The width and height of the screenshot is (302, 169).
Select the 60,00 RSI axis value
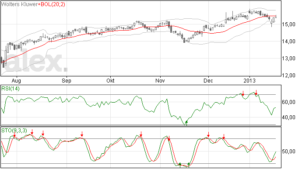coord(288,102)
